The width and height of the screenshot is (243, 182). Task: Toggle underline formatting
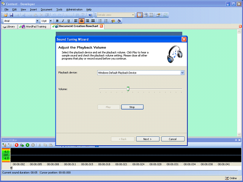coord(69,21)
